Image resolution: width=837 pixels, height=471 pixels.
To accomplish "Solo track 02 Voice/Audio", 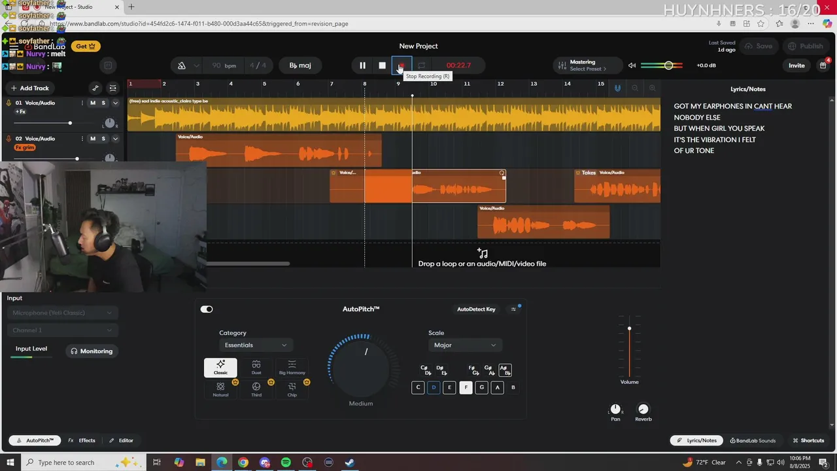I will [103, 139].
